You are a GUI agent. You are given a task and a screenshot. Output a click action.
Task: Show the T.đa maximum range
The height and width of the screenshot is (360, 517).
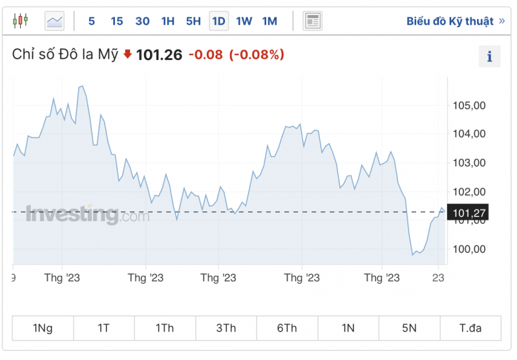tap(470, 328)
